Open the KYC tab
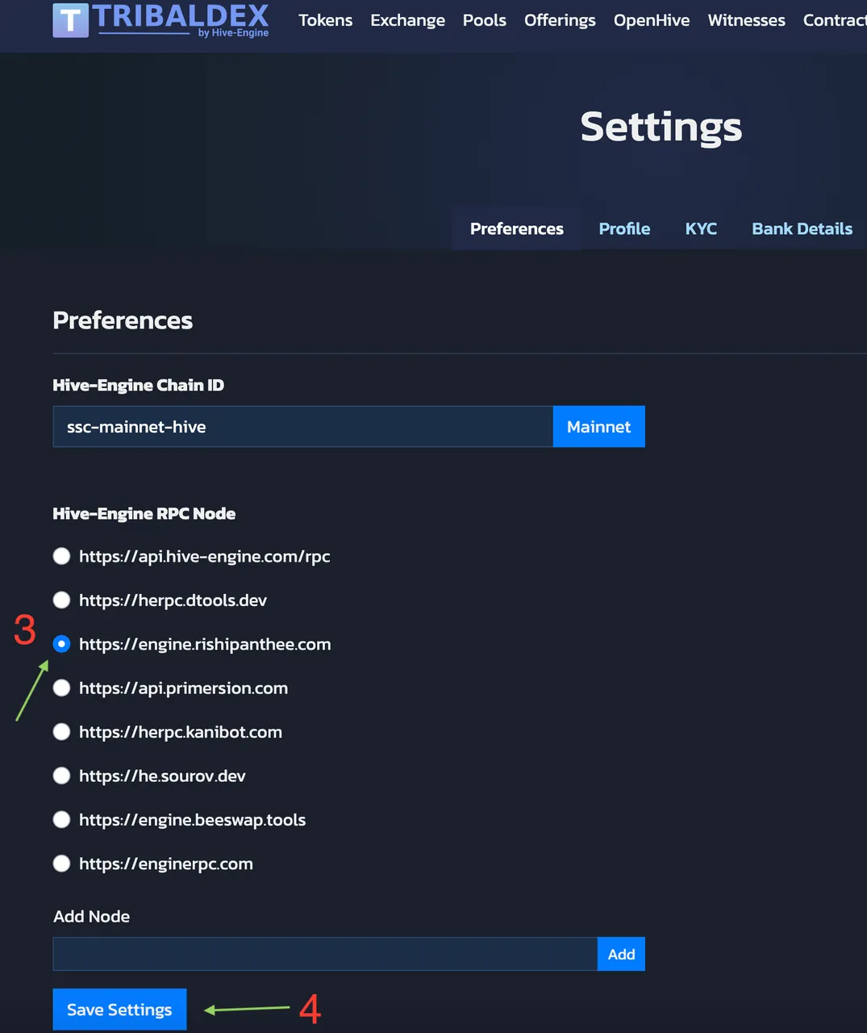This screenshot has width=867, height=1033. click(x=701, y=228)
